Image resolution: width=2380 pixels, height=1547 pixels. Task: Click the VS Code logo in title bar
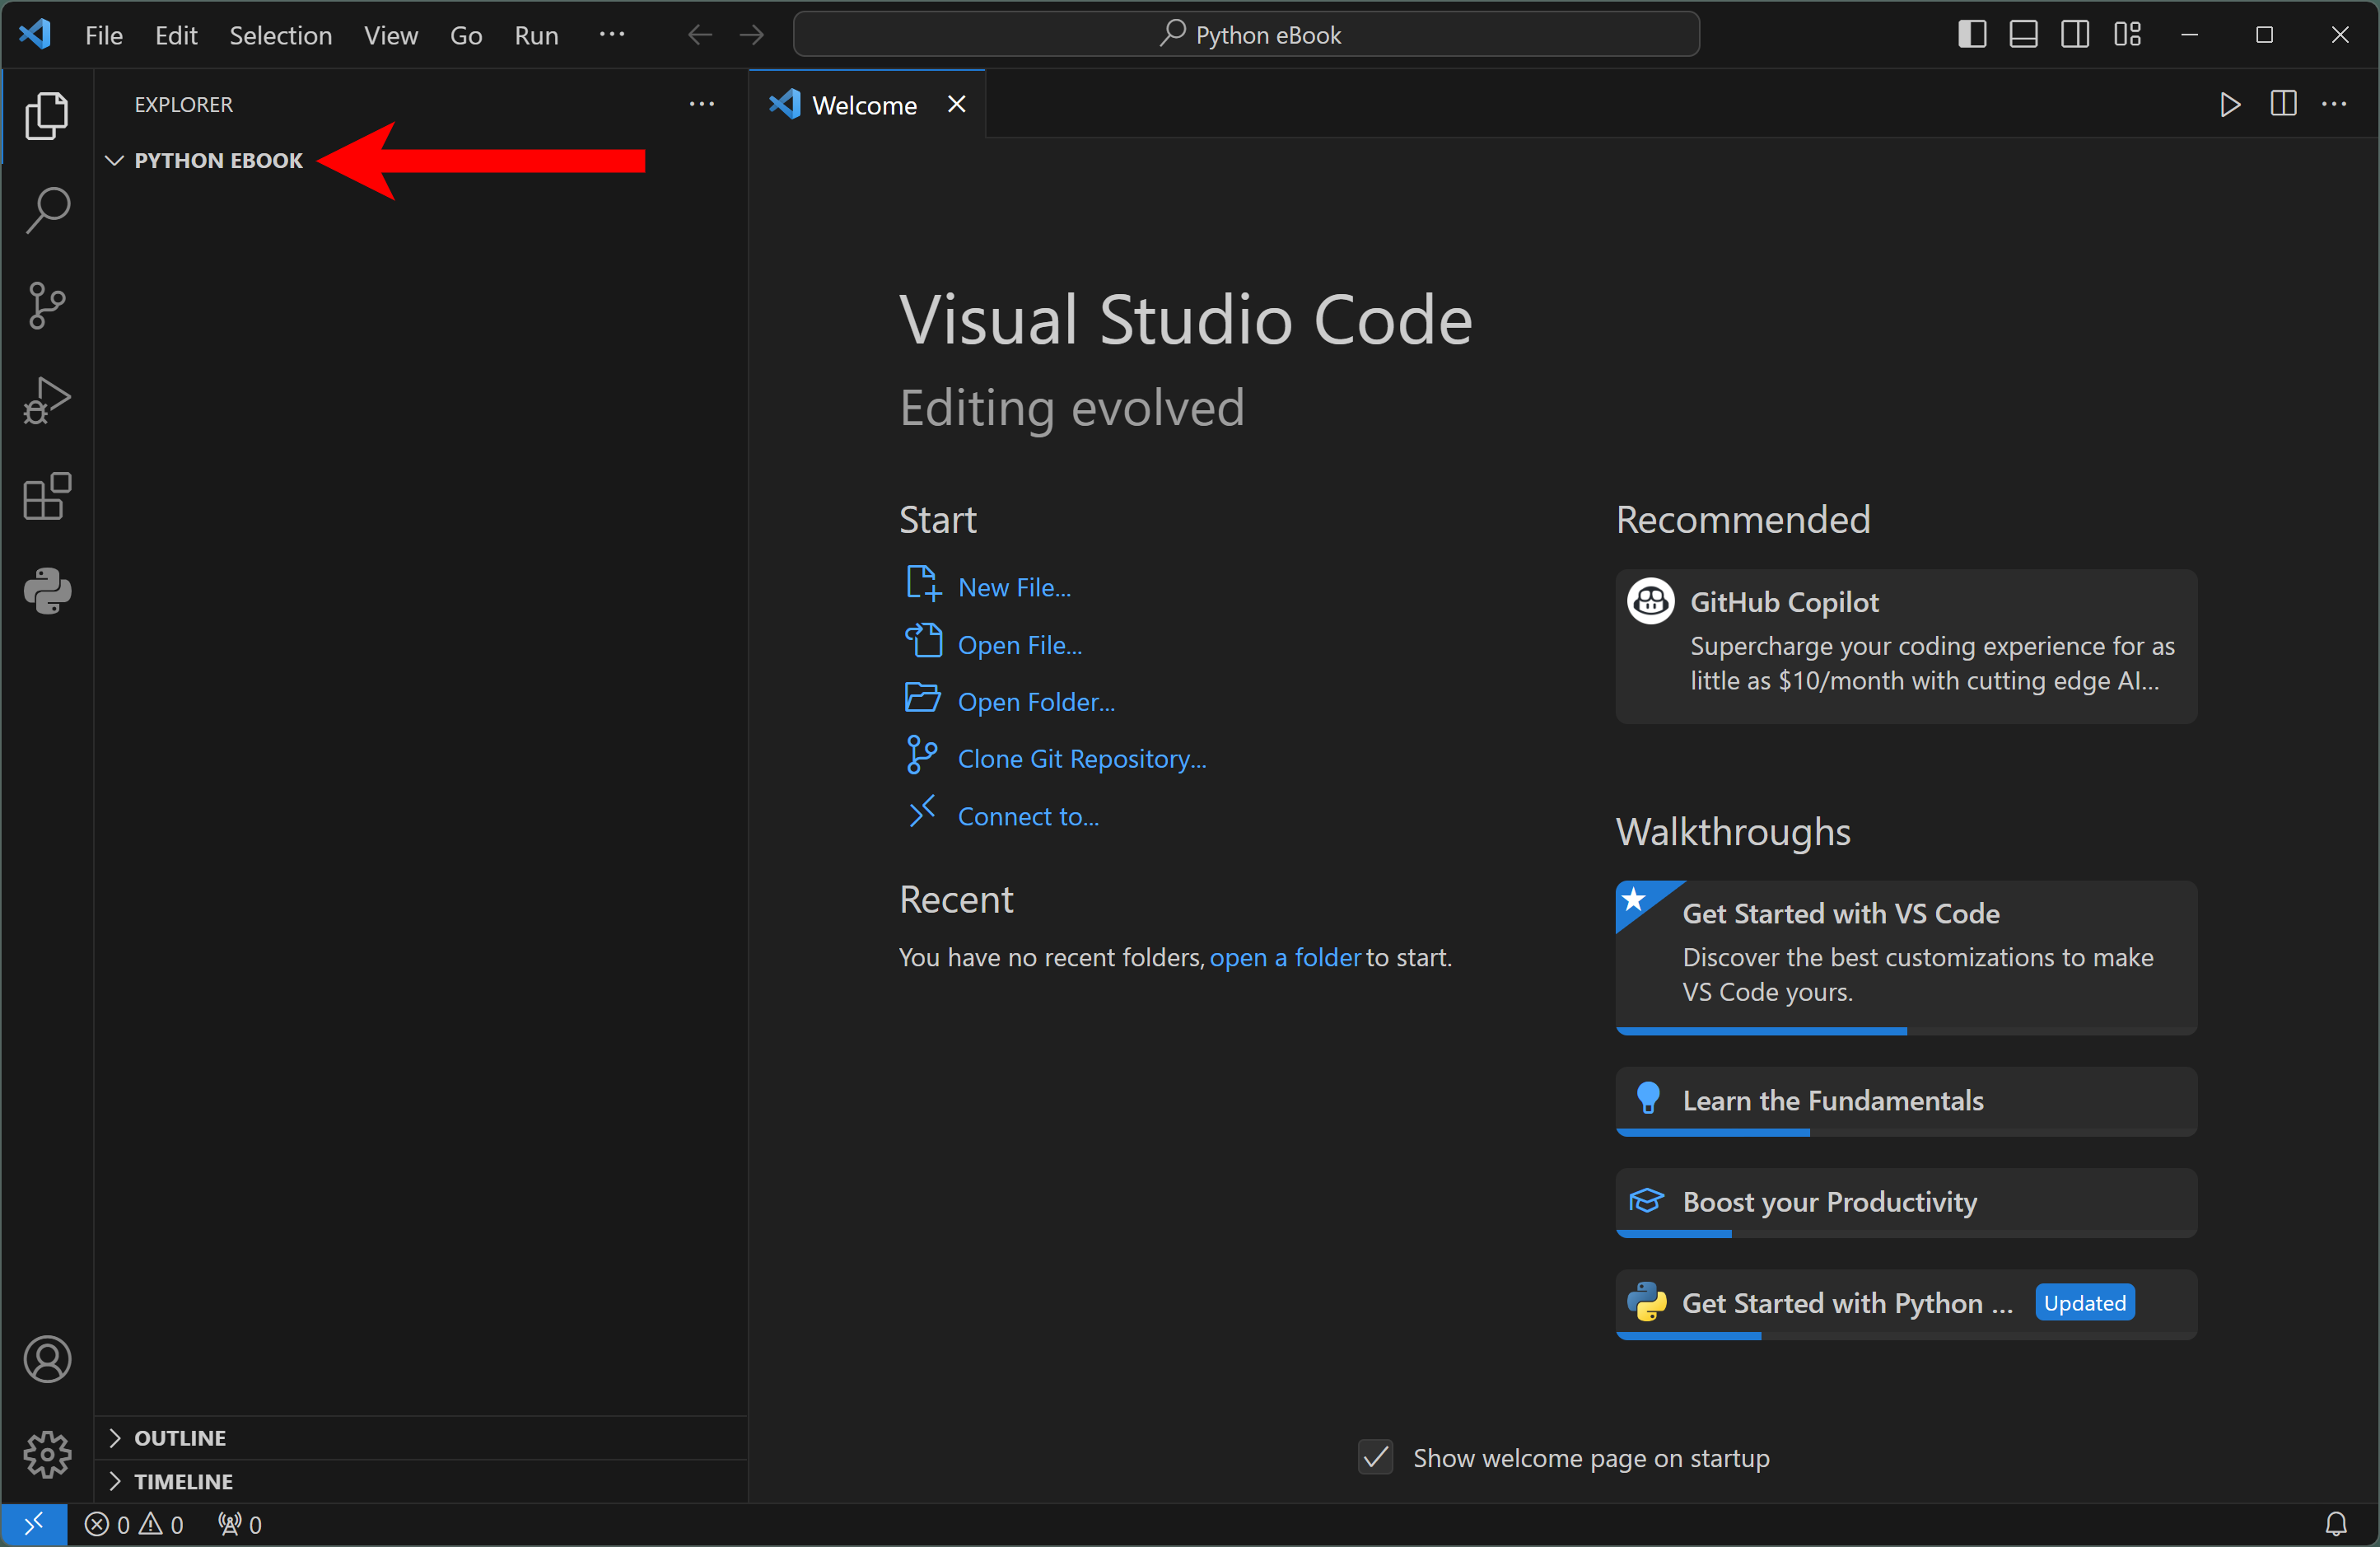[35, 35]
